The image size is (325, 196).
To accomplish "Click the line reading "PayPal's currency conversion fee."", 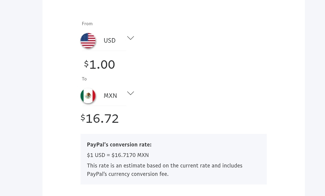I will (x=128, y=174).
